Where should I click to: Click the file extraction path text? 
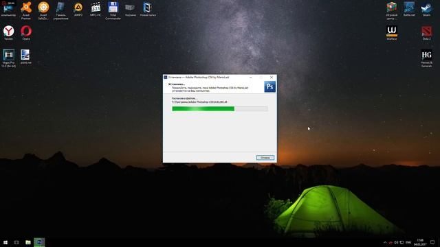199,102
